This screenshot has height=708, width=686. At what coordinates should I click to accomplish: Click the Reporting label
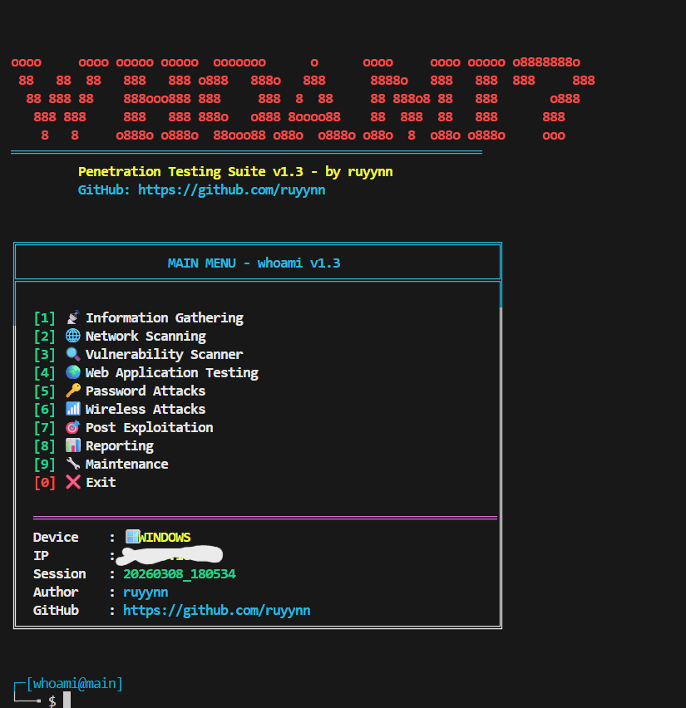119,446
